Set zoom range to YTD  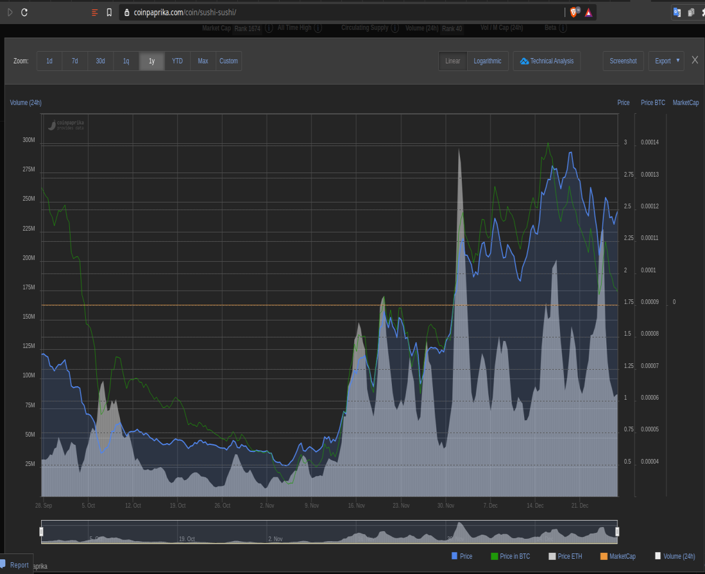[x=177, y=61]
